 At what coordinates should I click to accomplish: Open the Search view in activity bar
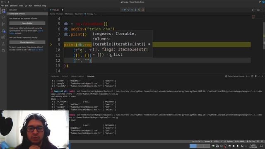[x=3, y=17]
